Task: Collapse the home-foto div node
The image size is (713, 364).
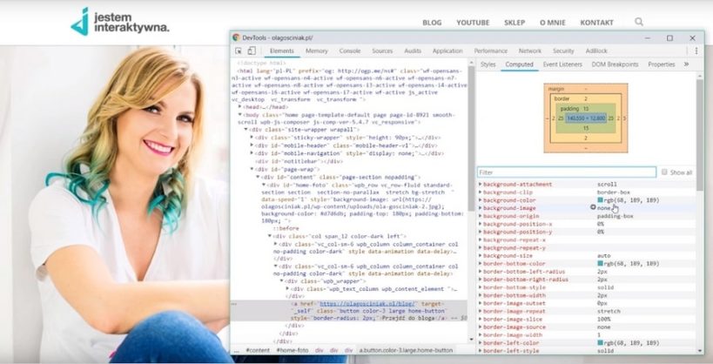Action: click(x=264, y=185)
